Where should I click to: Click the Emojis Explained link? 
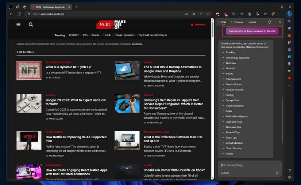click(124, 35)
